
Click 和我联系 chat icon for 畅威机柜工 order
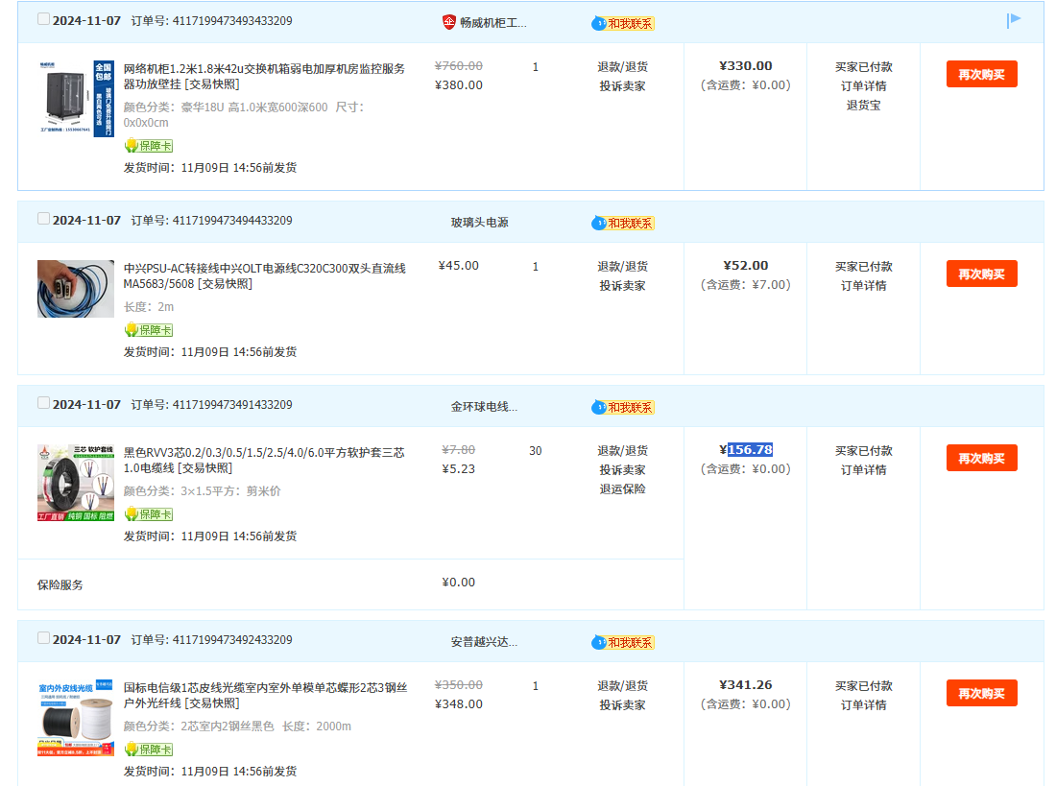pyautogui.click(x=623, y=23)
